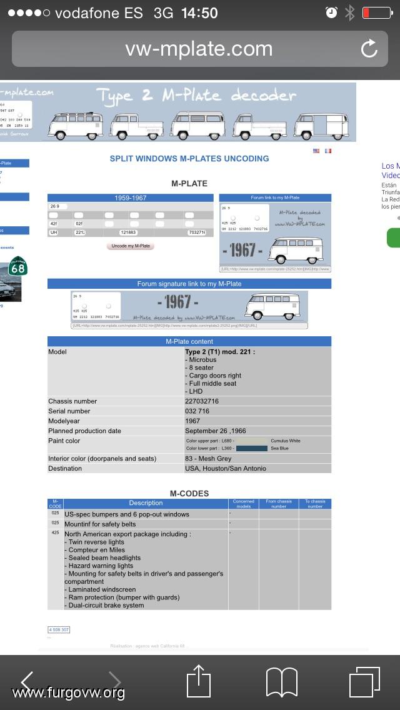Image resolution: width=400 pixels, height=710 pixels.
Task: Click 'Réalisation : agence web California 68' link
Action: coord(147,646)
